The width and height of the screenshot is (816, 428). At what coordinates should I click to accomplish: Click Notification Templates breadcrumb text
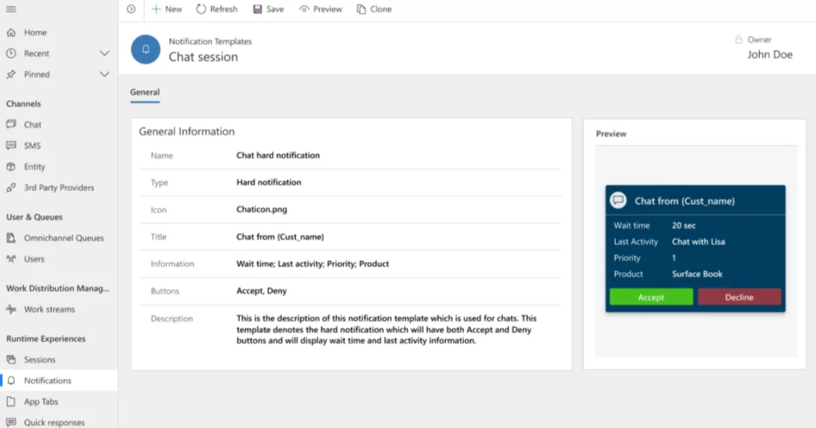(210, 41)
